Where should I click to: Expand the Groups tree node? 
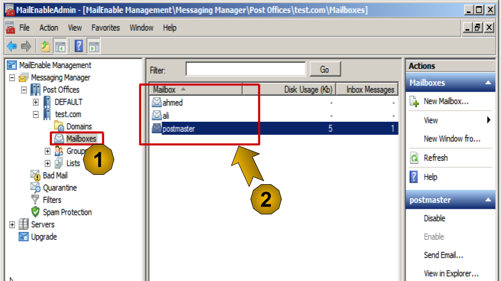coord(47,151)
